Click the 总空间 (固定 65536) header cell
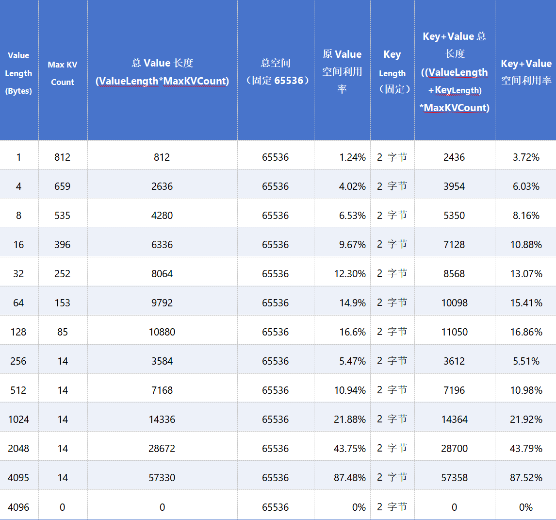 (x=276, y=70)
